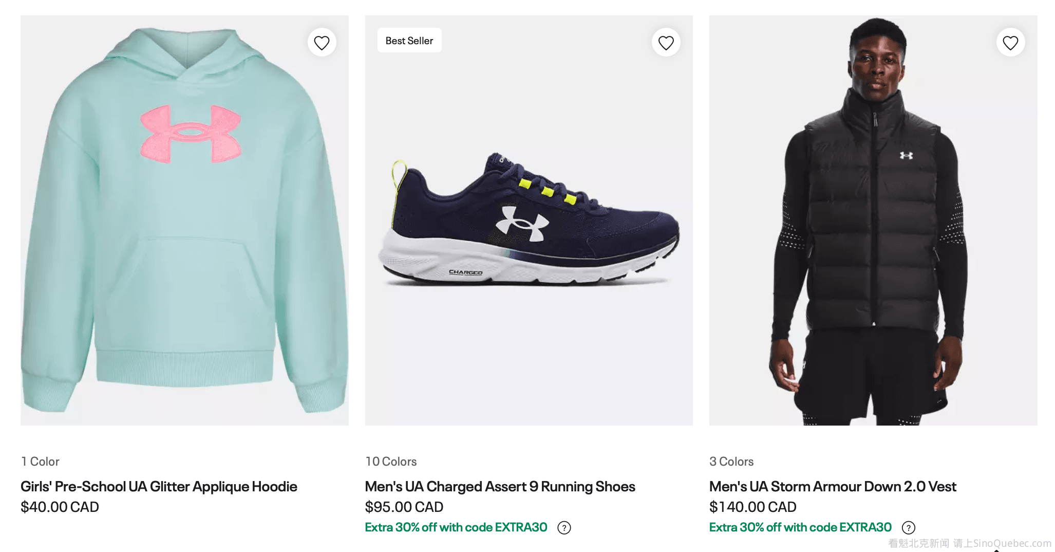Open help icon beside running shoes promo

[564, 528]
